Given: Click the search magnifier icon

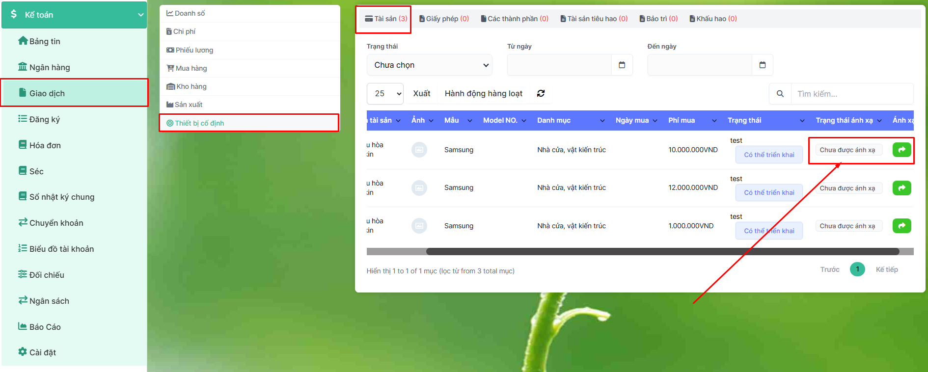Looking at the screenshot, I should pos(780,94).
